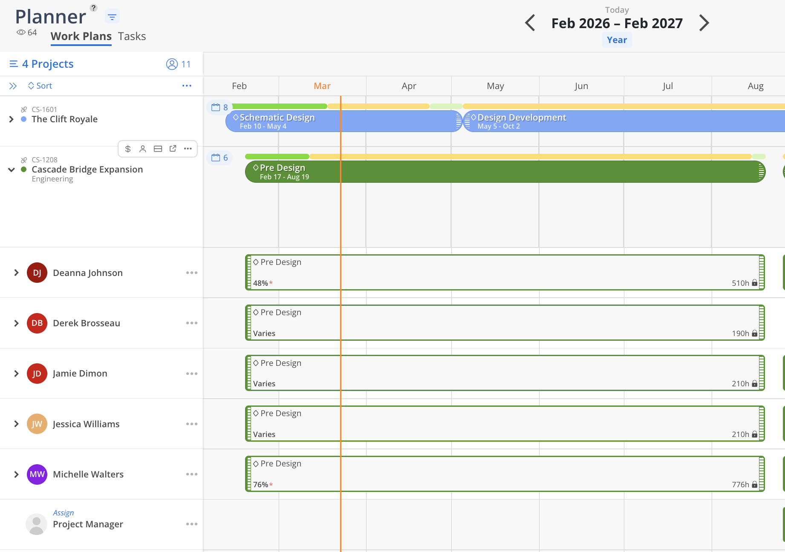The width and height of the screenshot is (785, 552).
Task: Click the Mar month header
Action: tap(322, 86)
